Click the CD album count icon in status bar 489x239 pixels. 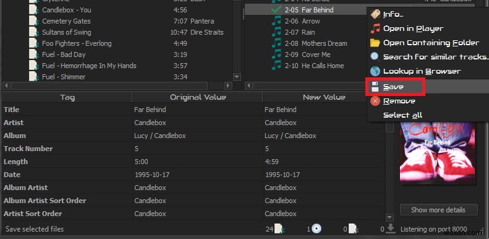tap(317, 229)
